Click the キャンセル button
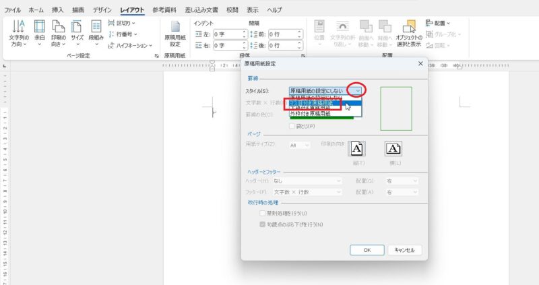The height and width of the screenshot is (285, 539). pos(405,250)
